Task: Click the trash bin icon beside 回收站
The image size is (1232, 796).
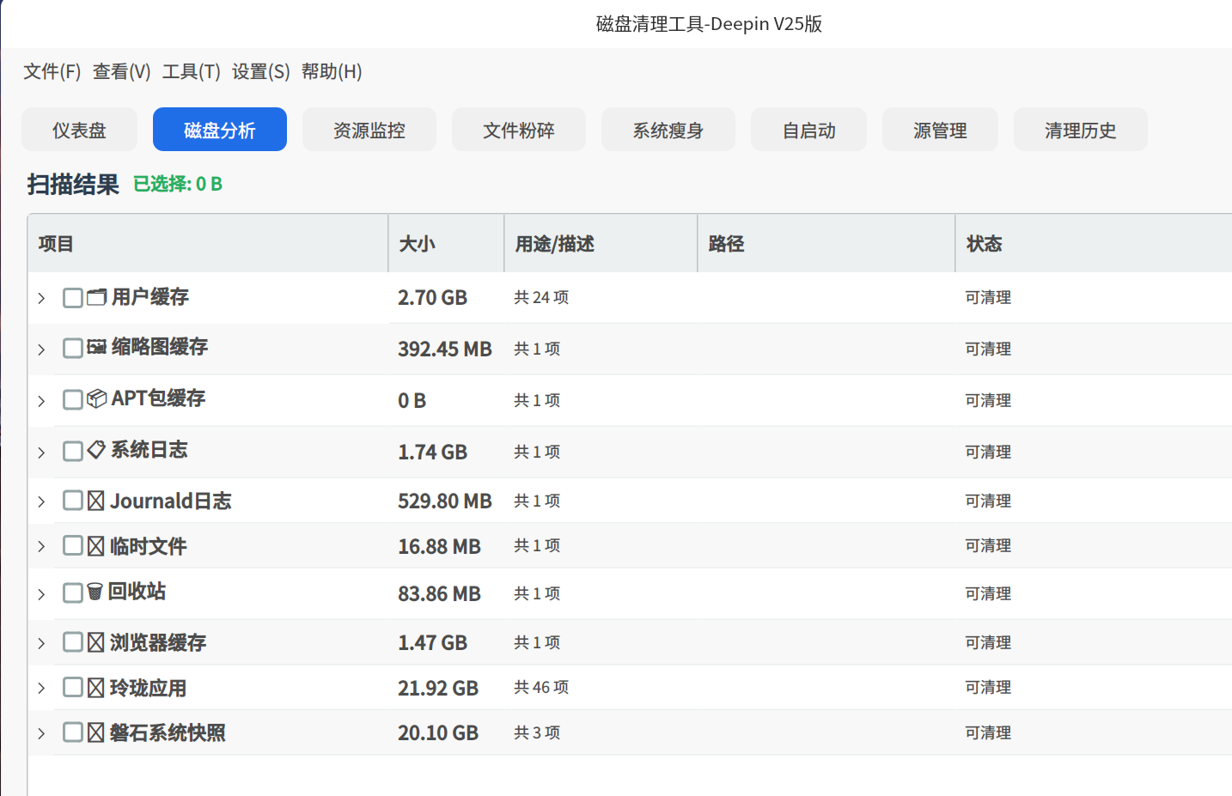Action: 95,592
